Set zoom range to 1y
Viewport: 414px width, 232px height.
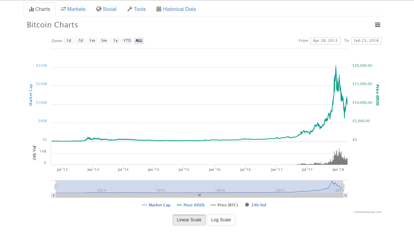[115, 41]
